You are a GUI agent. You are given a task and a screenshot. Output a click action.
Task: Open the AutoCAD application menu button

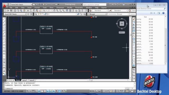tap(5, 6)
